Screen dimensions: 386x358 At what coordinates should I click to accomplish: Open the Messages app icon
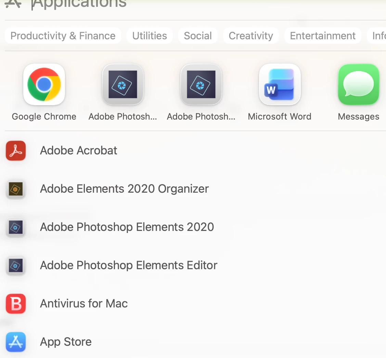[358, 84]
